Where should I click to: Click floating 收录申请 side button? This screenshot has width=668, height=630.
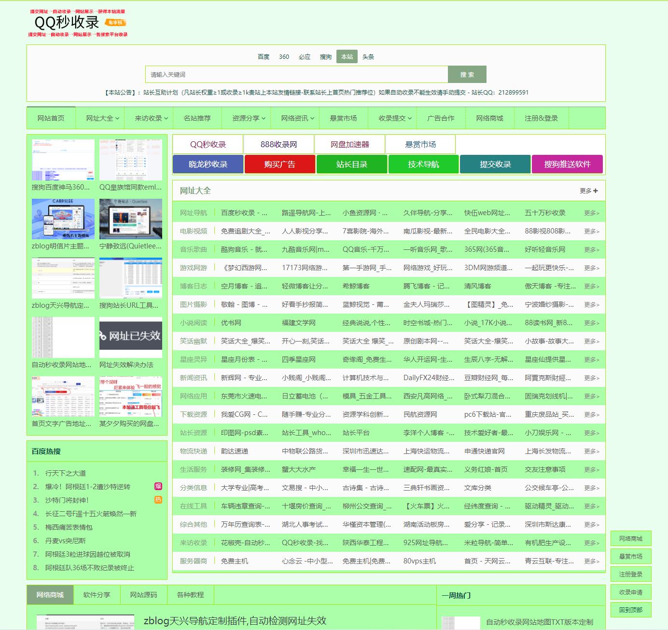click(631, 592)
